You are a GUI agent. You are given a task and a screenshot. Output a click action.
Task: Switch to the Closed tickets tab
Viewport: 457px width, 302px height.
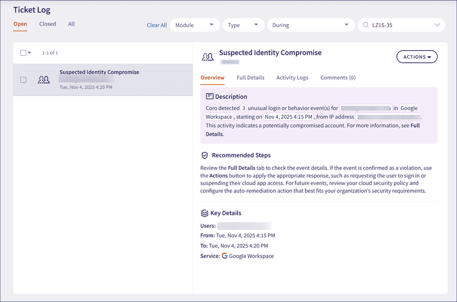point(48,24)
